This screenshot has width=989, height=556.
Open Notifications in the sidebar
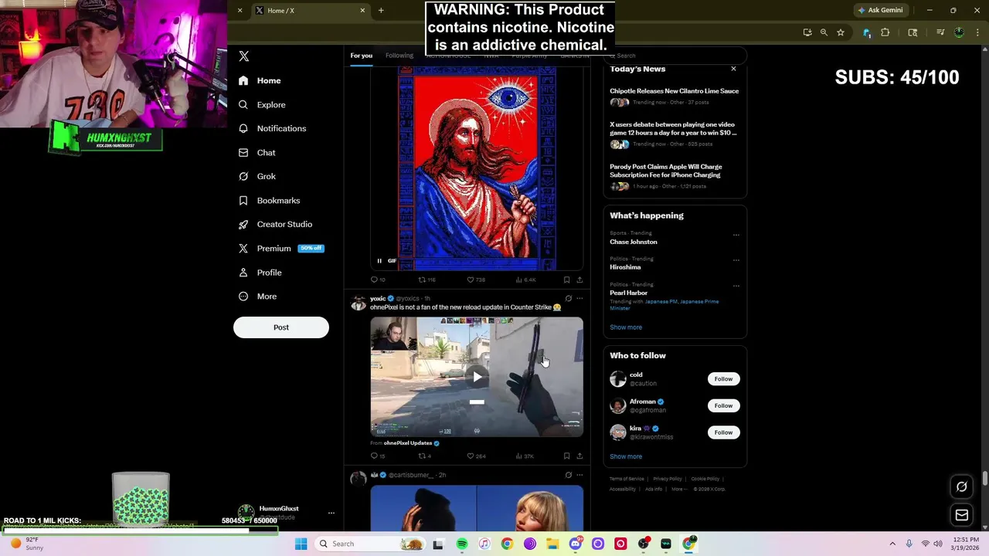pyautogui.click(x=273, y=128)
